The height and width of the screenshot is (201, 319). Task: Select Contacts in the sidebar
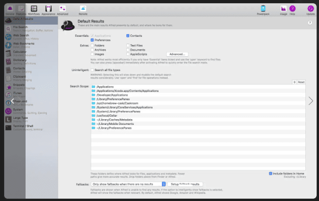[31, 70]
